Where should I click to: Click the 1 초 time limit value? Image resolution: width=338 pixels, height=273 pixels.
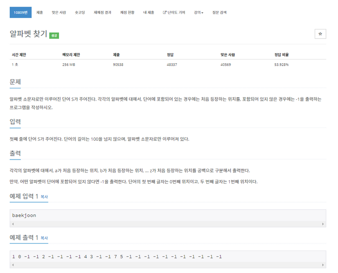click(x=15, y=65)
